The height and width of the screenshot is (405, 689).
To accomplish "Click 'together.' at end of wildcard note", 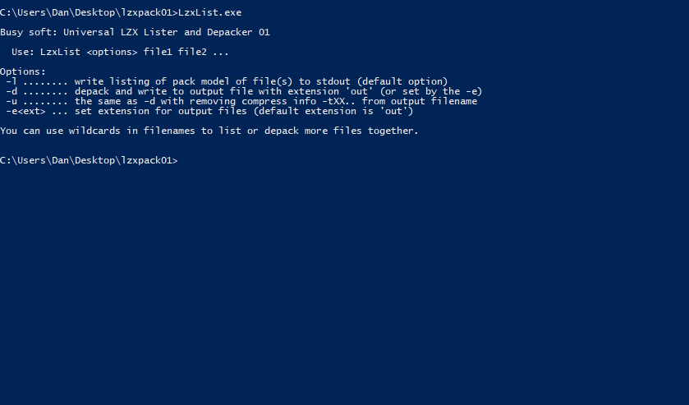I will pos(393,131).
